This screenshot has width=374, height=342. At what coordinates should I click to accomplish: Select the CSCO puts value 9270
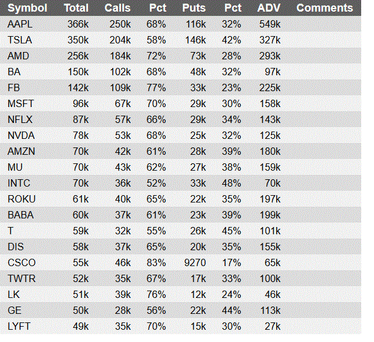pyautogui.click(x=195, y=262)
